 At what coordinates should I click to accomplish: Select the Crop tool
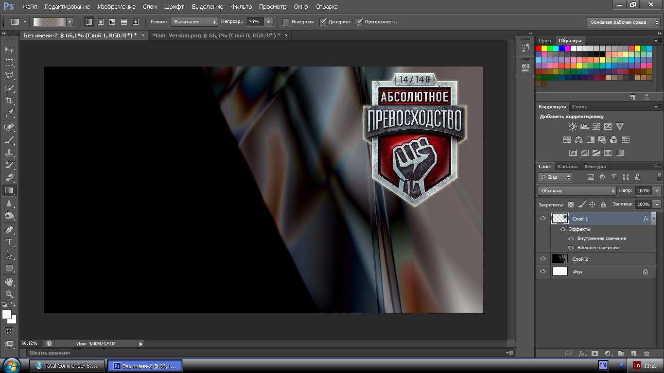[9, 101]
